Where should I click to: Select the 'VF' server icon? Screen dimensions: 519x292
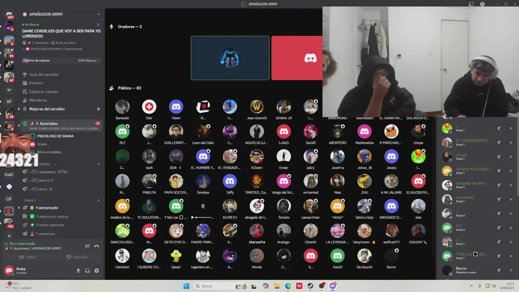(9, 102)
